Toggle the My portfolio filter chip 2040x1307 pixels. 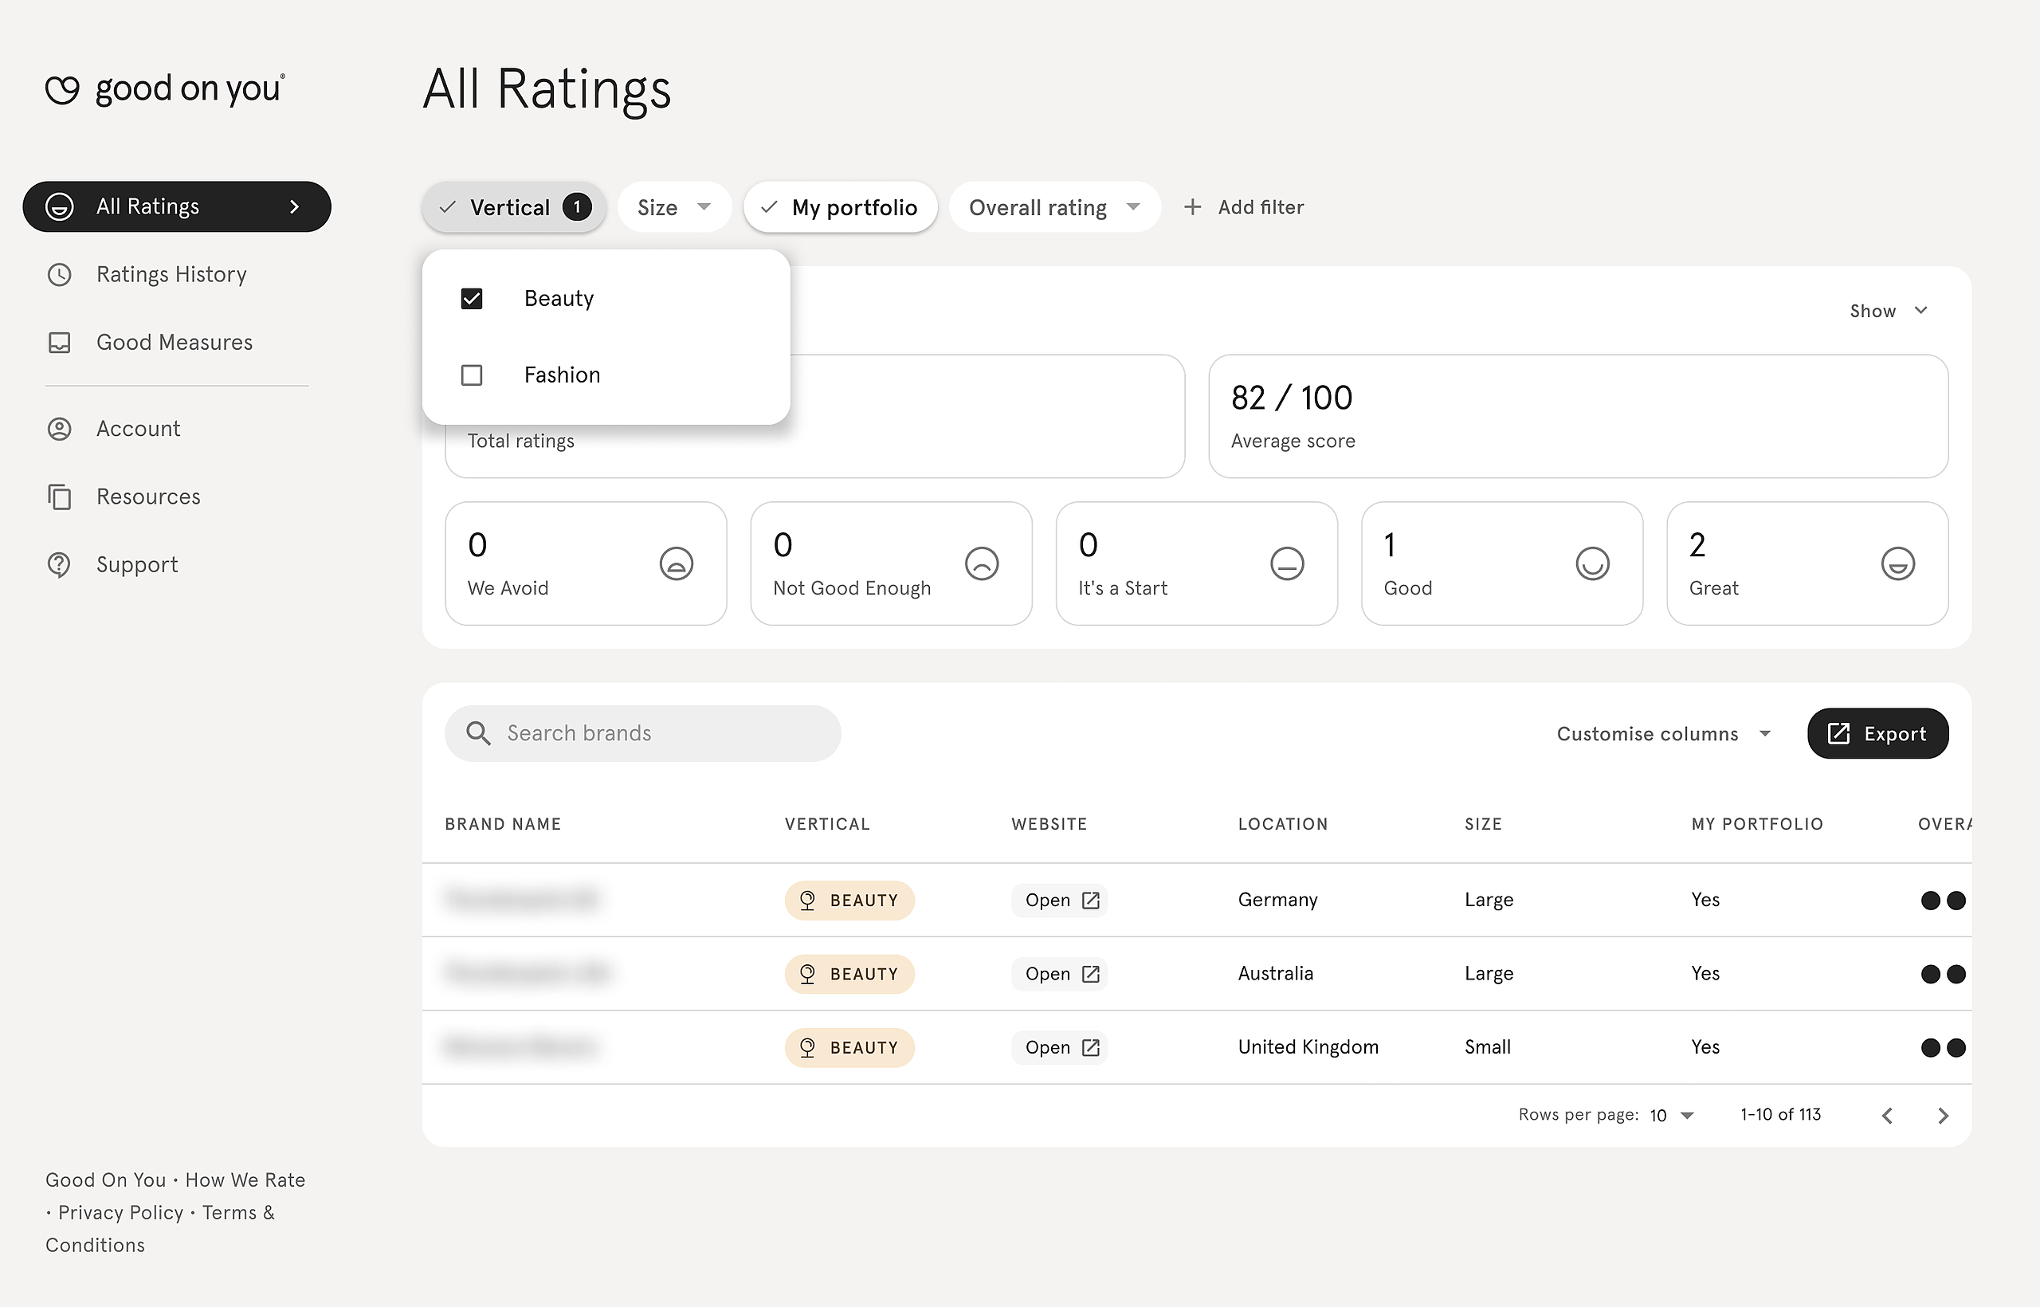click(841, 207)
